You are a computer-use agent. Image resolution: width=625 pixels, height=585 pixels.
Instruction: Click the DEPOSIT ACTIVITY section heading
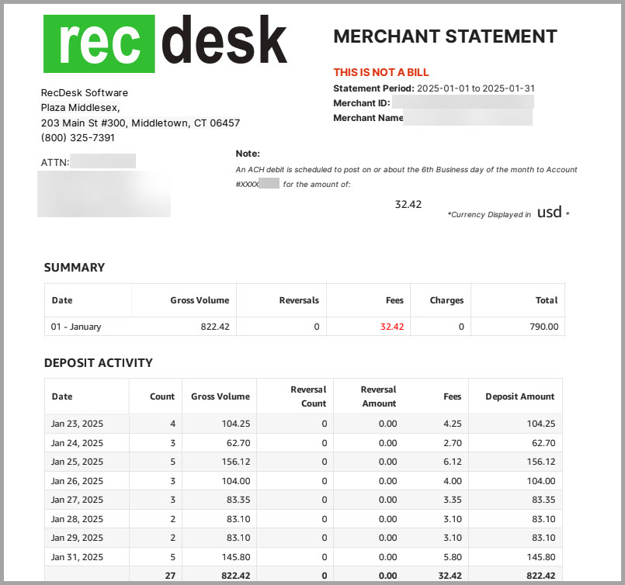(98, 362)
